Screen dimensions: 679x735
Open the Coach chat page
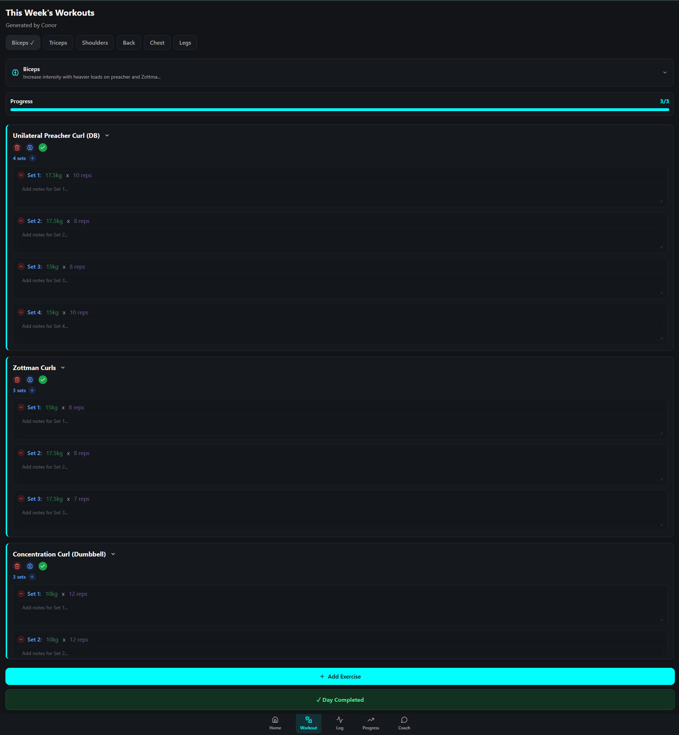point(404,723)
